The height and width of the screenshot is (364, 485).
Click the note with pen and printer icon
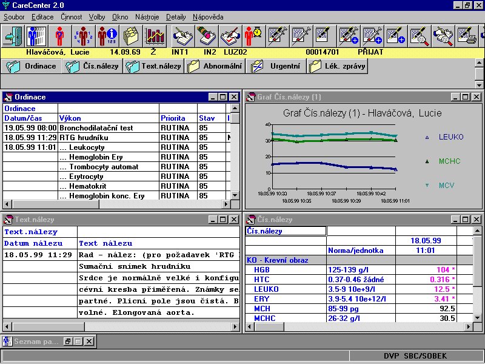click(x=467, y=36)
